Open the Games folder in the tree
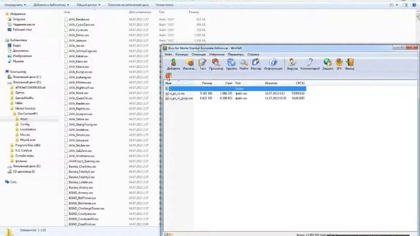The height and width of the screenshot is (236, 420). click(20, 92)
